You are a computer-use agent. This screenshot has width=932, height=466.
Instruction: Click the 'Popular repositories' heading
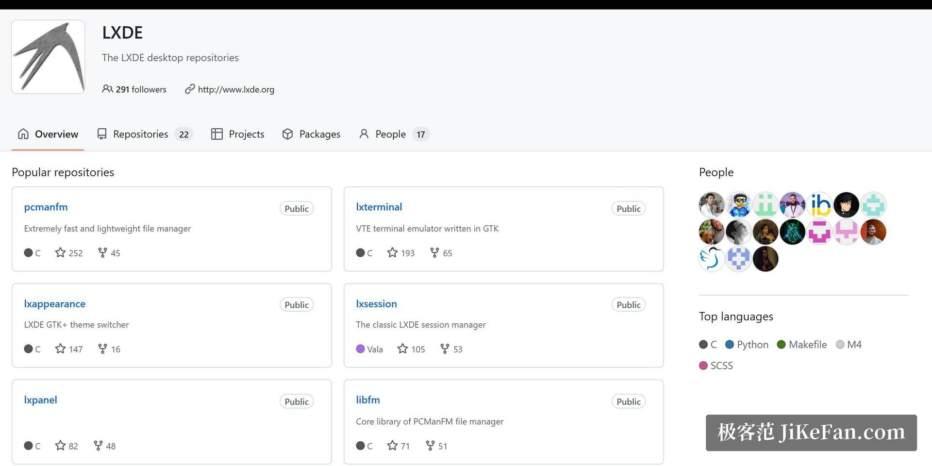click(63, 172)
